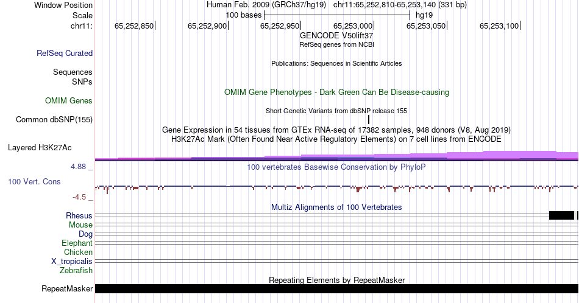Select the Elephant alignment row label
The width and height of the screenshot is (579, 303).
coord(77,243)
